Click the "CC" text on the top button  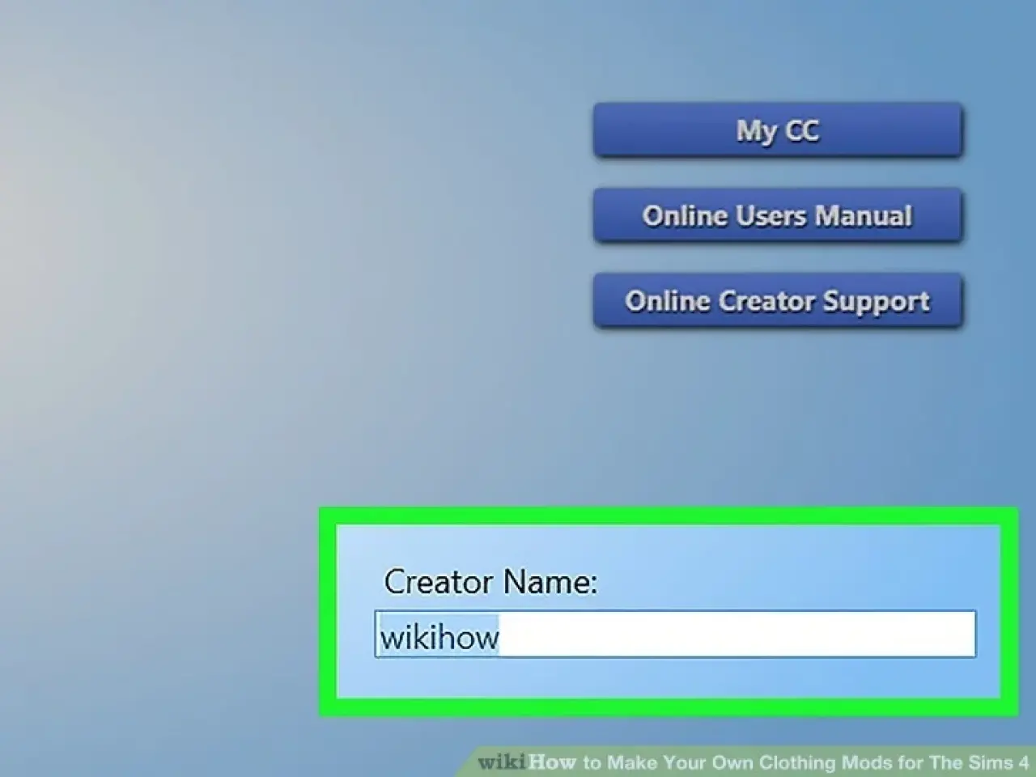pyautogui.click(x=801, y=130)
